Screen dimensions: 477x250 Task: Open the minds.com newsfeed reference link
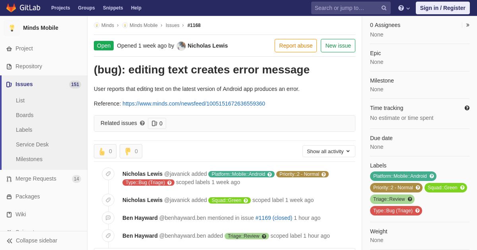tap(194, 104)
